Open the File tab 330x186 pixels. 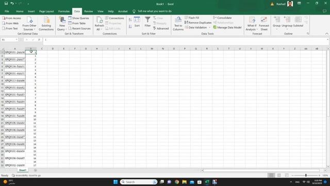(x=7, y=11)
